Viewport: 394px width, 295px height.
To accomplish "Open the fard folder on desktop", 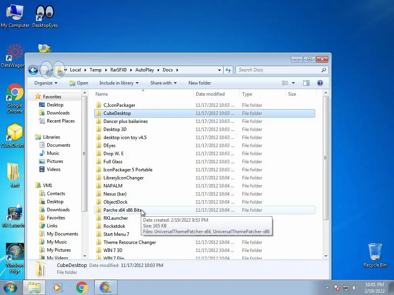I will pyautogui.click(x=14, y=175).
